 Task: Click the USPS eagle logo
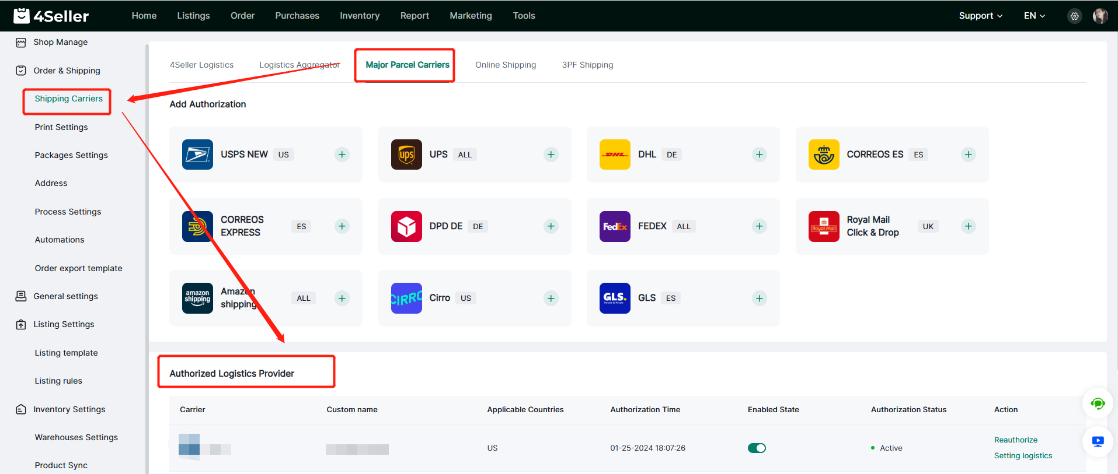197,155
